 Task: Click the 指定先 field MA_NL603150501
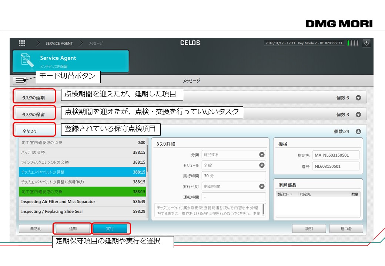336,155
